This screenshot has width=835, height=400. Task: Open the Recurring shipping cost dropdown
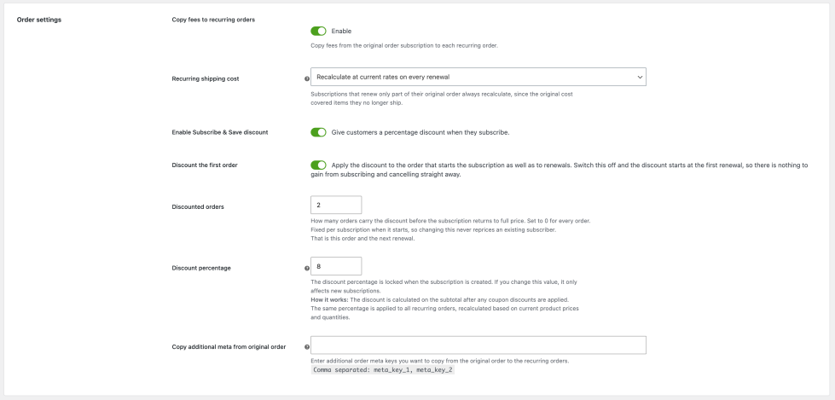478,77
